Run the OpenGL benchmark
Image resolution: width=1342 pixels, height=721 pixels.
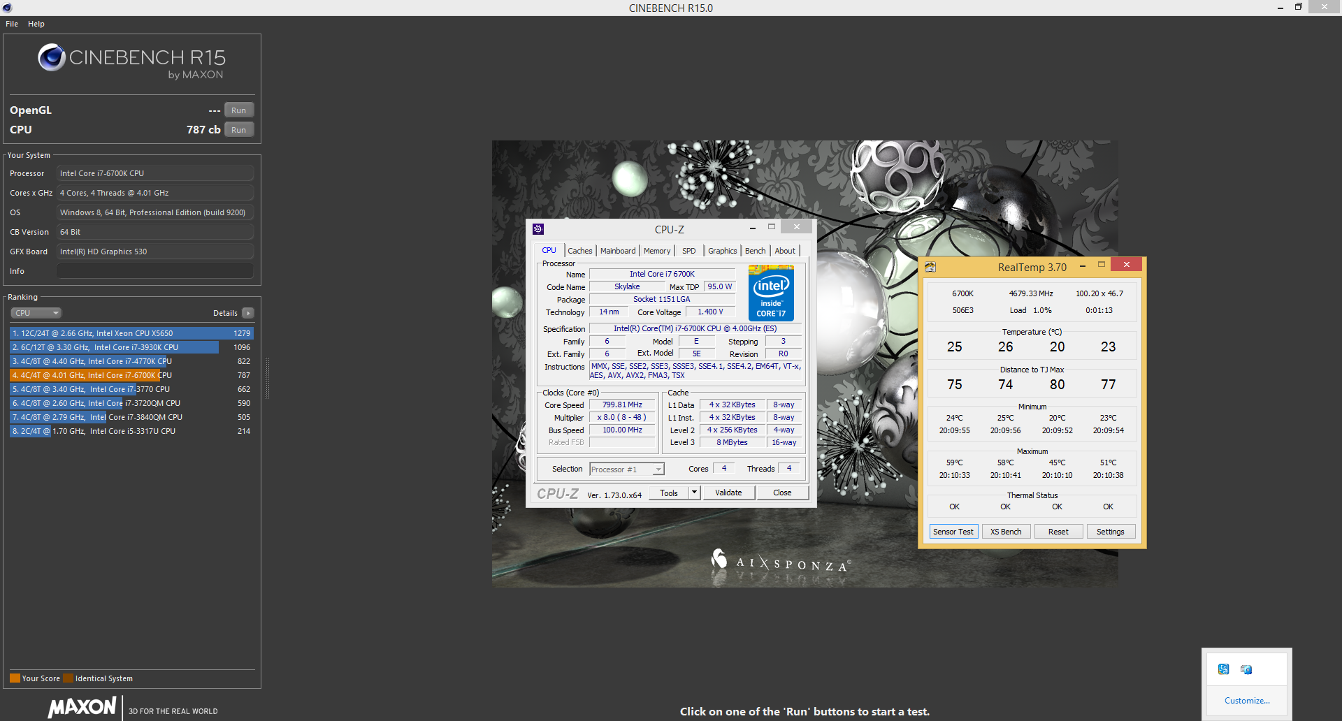[x=239, y=110]
